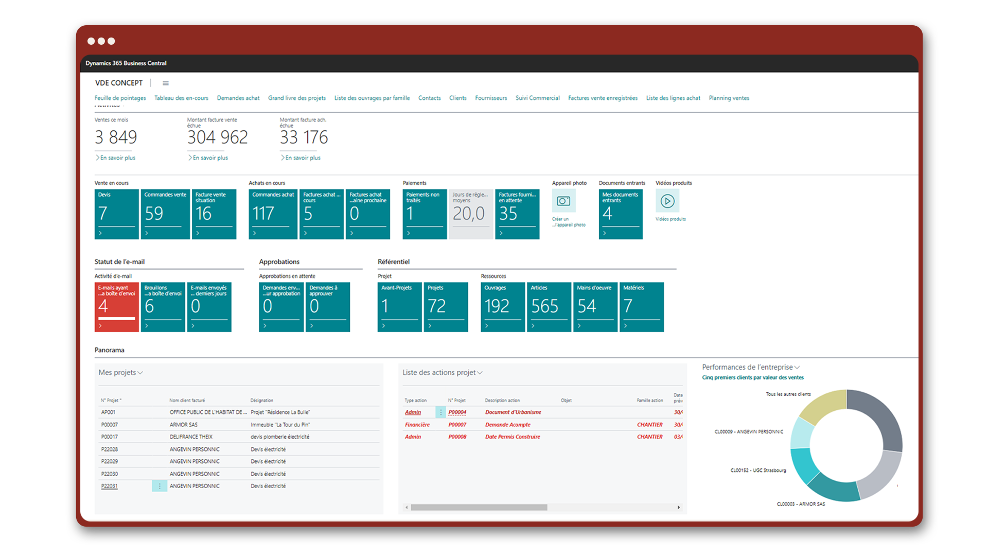Open the Feuille de pointages menu item

120,98
